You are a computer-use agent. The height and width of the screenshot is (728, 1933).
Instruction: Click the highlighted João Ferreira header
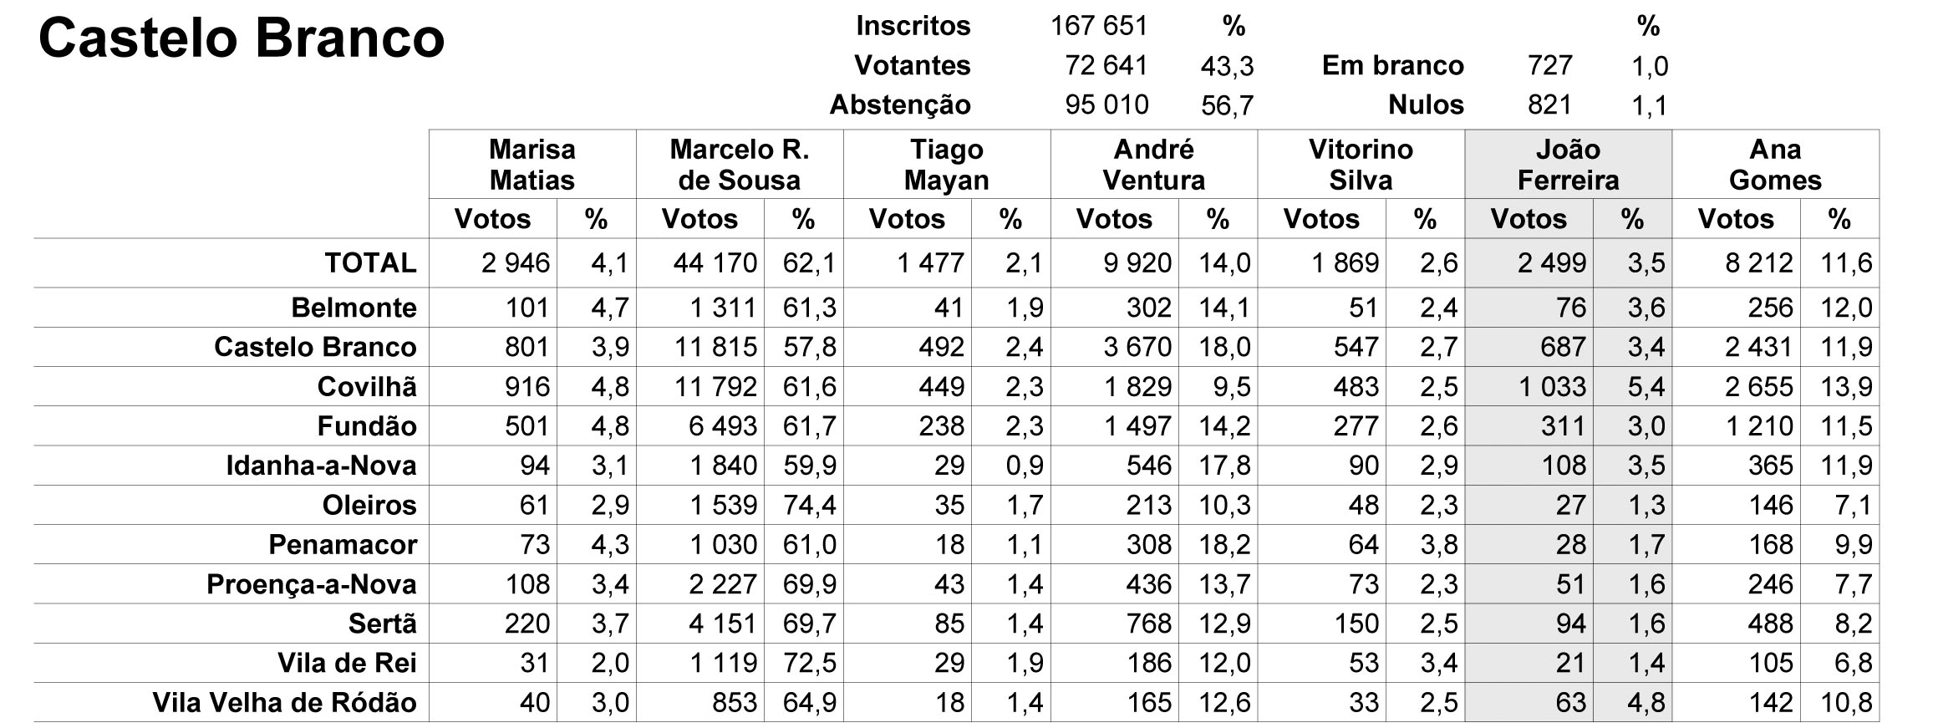pyautogui.click(x=1569, y=165)
